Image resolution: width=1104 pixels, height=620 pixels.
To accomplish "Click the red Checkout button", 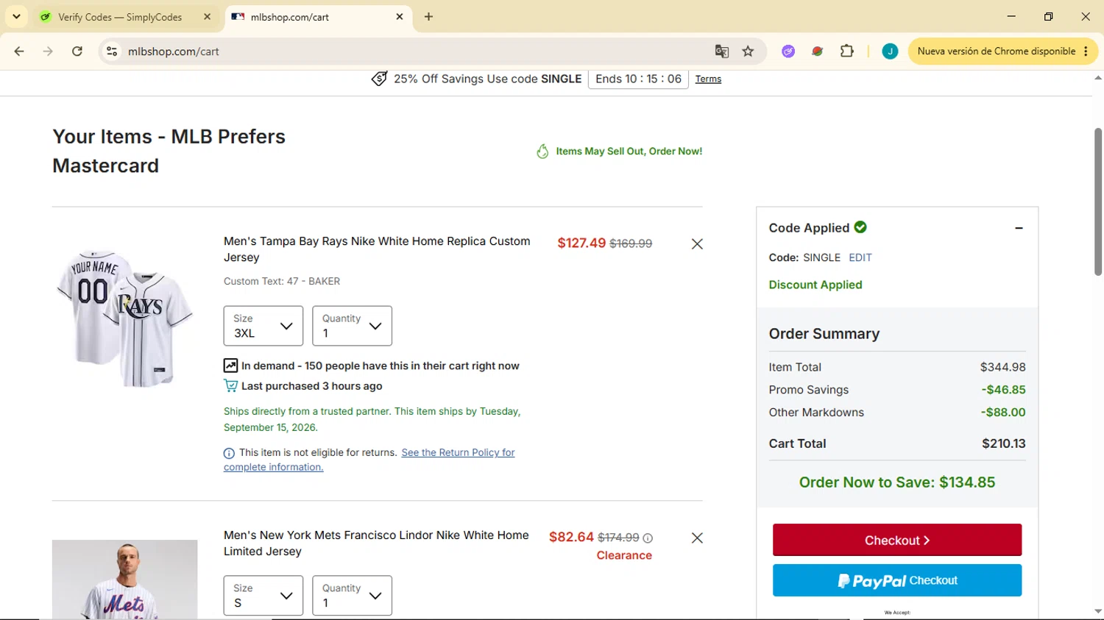I will (897, 541).
